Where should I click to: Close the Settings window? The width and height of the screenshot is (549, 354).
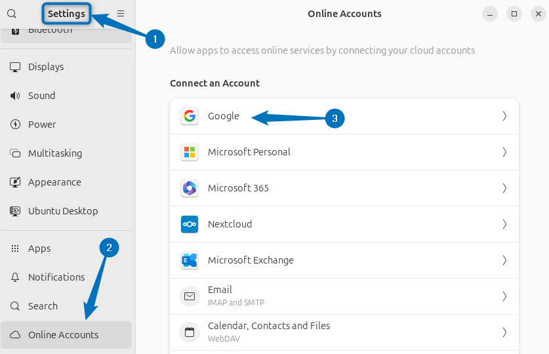(x=539, y=14)
